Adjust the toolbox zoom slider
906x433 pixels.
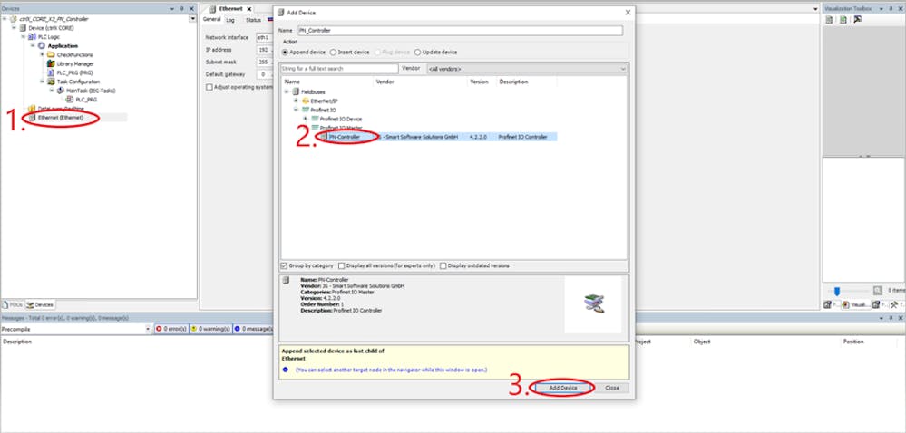tap(837, 291)
